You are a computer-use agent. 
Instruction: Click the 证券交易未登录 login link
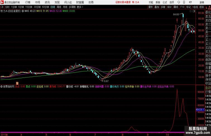pyautogui.click(x=123, y=2)
